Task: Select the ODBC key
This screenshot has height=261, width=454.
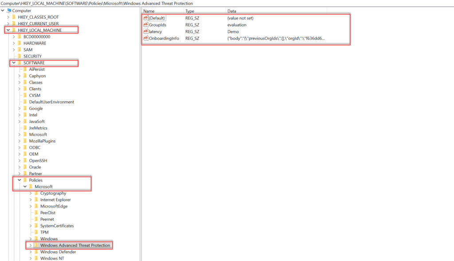Action: coord(35,147)
